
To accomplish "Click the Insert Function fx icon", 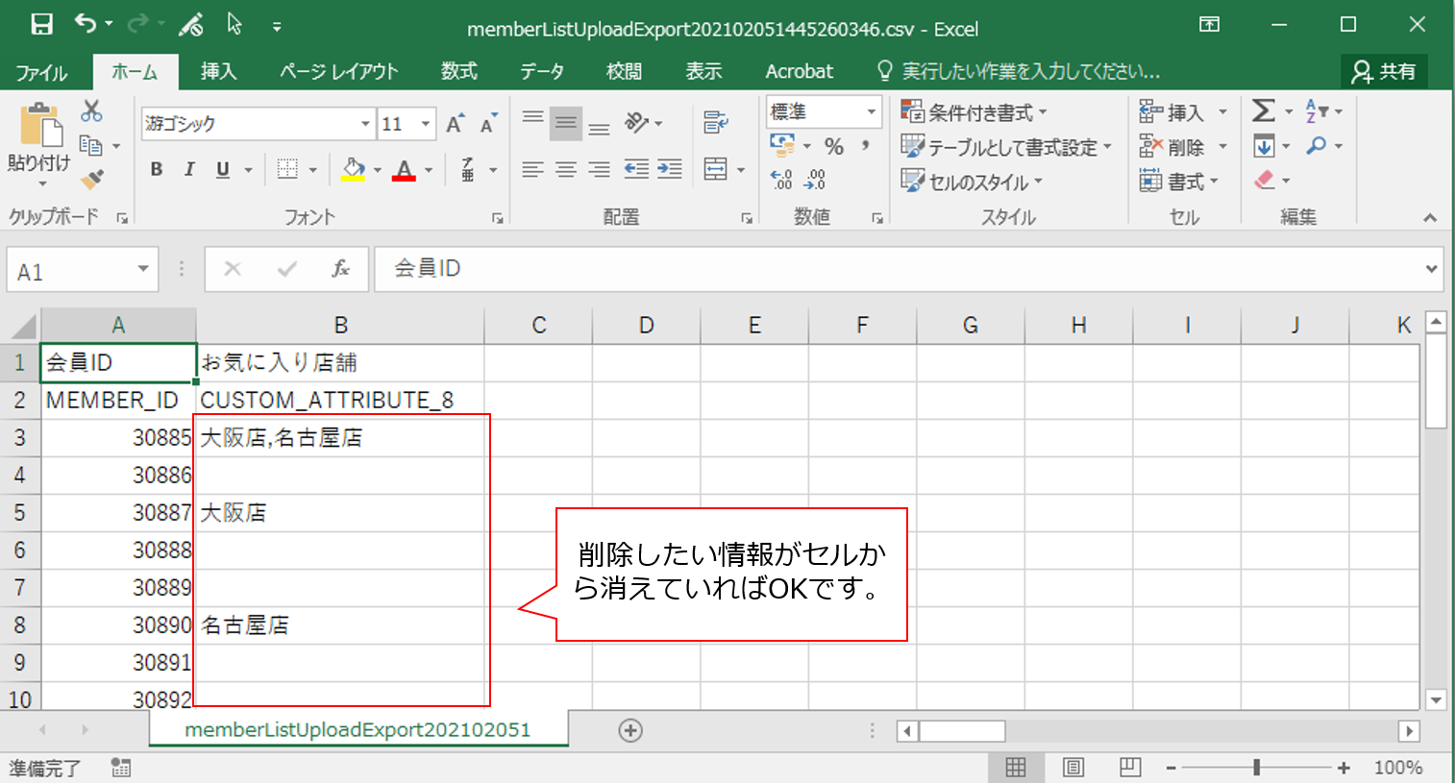I will pos(340,269).
